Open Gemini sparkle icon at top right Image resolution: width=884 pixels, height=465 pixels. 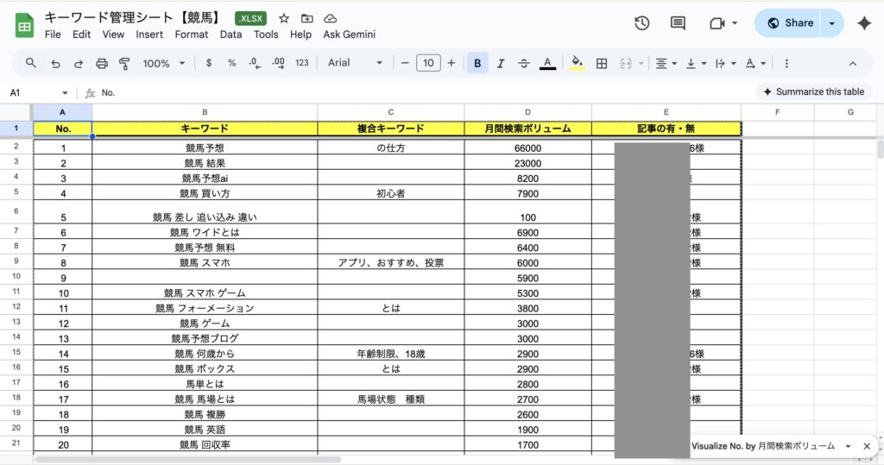[x=863, y=23]
